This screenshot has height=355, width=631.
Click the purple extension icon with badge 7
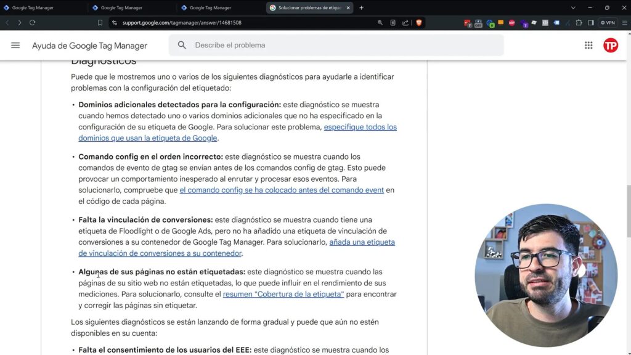524,23
